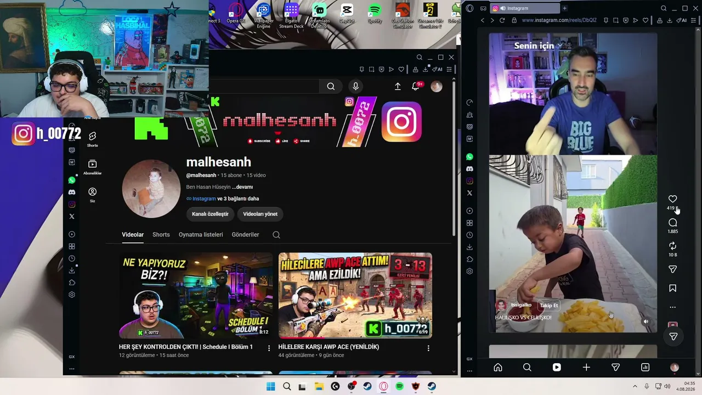The height and width of the screenshot is (395, 702).
Task: Select the Shorts channel tab
Action: (161, 235)
